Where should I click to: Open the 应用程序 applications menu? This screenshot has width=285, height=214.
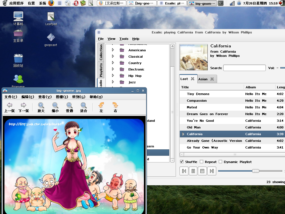pyautogui.click(x=16, y=3)
